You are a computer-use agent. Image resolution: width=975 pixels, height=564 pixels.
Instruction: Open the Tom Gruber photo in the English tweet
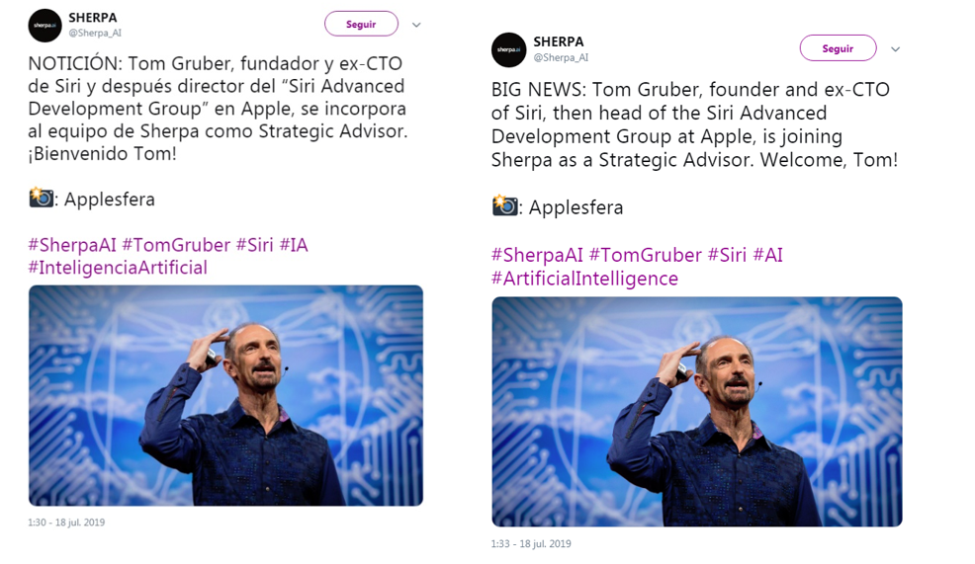click(696, 411)
